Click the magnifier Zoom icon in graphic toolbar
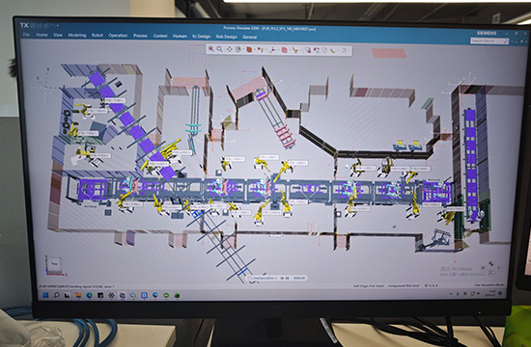Image resolution: width=531 pixels, height=347 pixels. [219, 49]
